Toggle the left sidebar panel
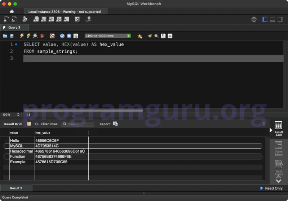This screenshot has width=288, height=201. pyautogui.click(x=265, y=19)
